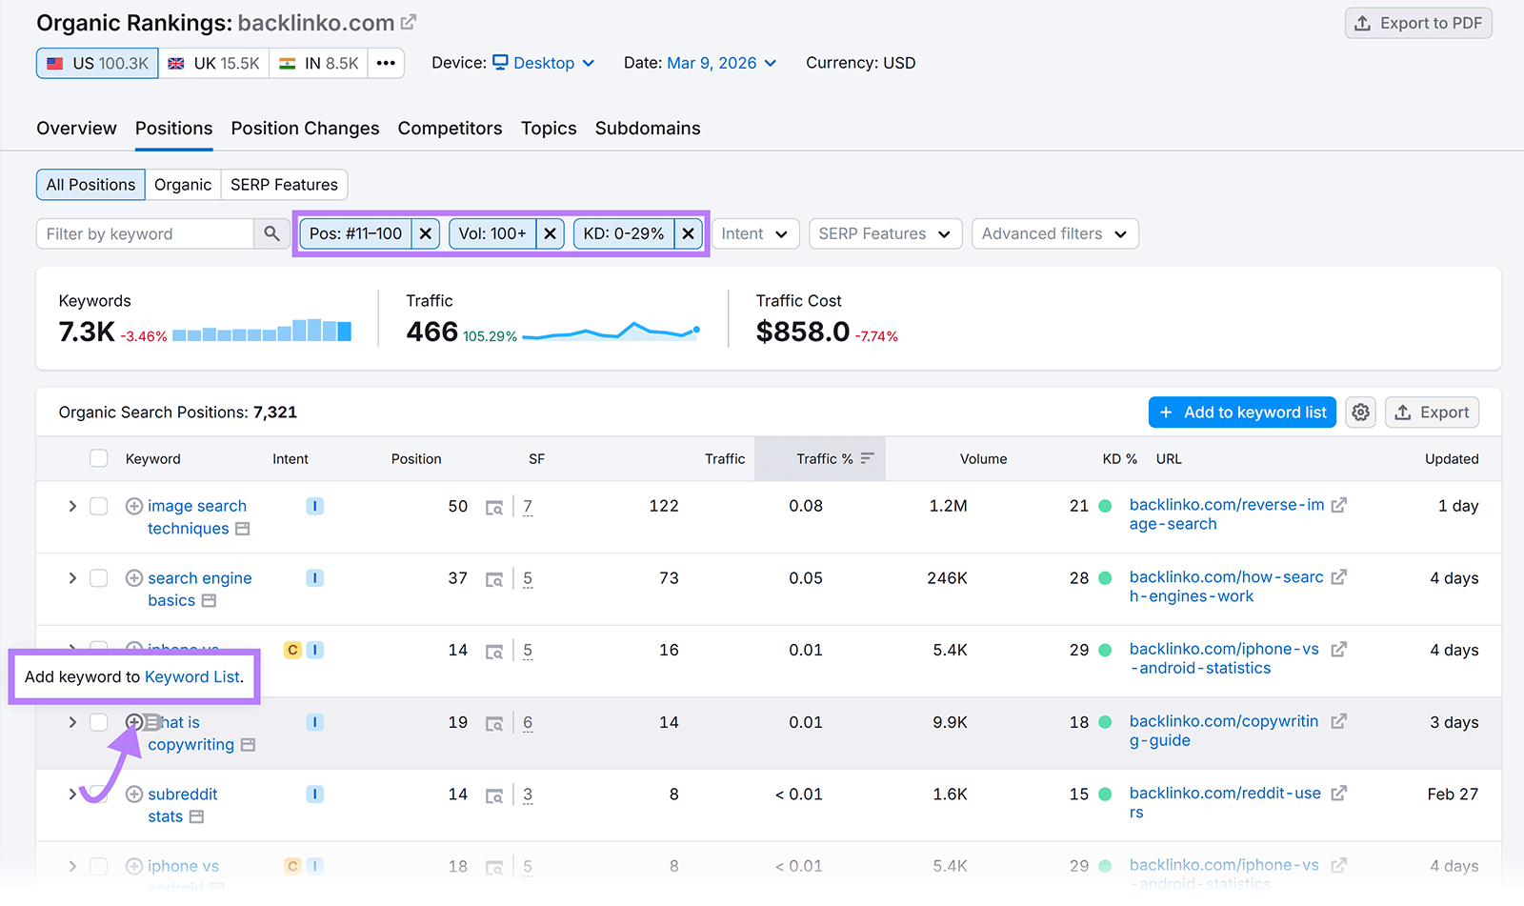Open the Intent filter dropdown
1524x906 pixels.
754,233
